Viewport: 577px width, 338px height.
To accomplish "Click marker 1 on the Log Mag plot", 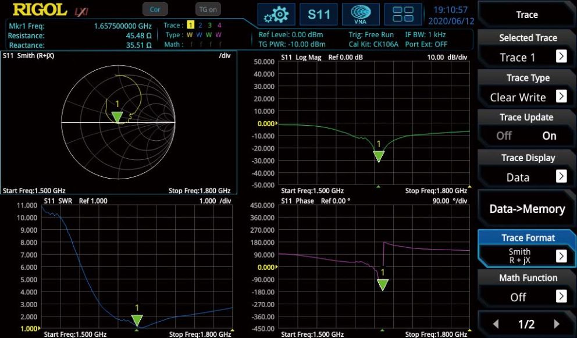I will pos(379,156).
